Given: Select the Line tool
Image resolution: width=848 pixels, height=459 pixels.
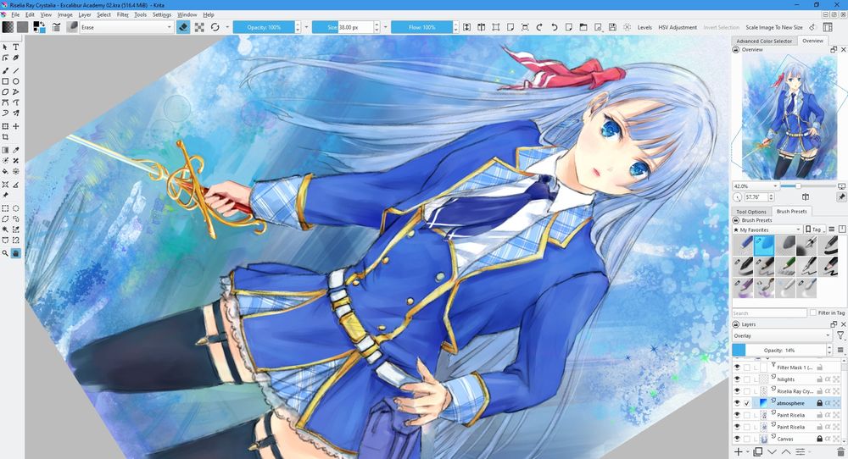Looking at the screenshot, I should click(x=15, y=70).
